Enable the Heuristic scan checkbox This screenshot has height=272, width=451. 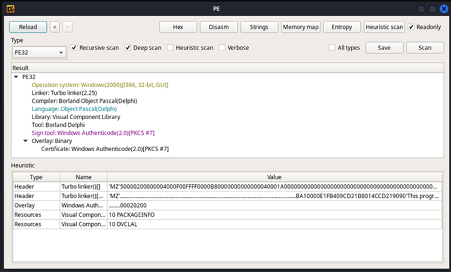(170, 48)
